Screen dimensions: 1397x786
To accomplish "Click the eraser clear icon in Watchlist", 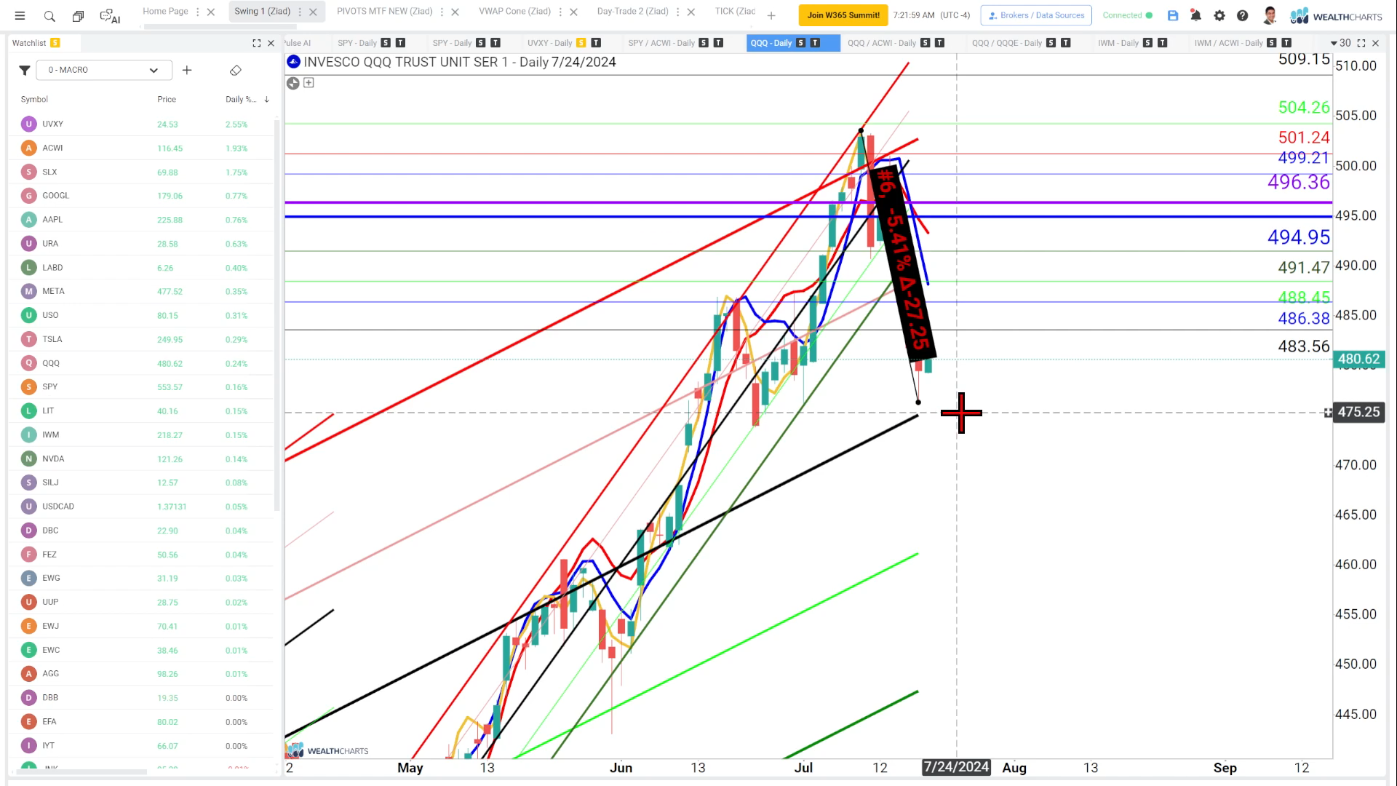I will pos(235,70).
